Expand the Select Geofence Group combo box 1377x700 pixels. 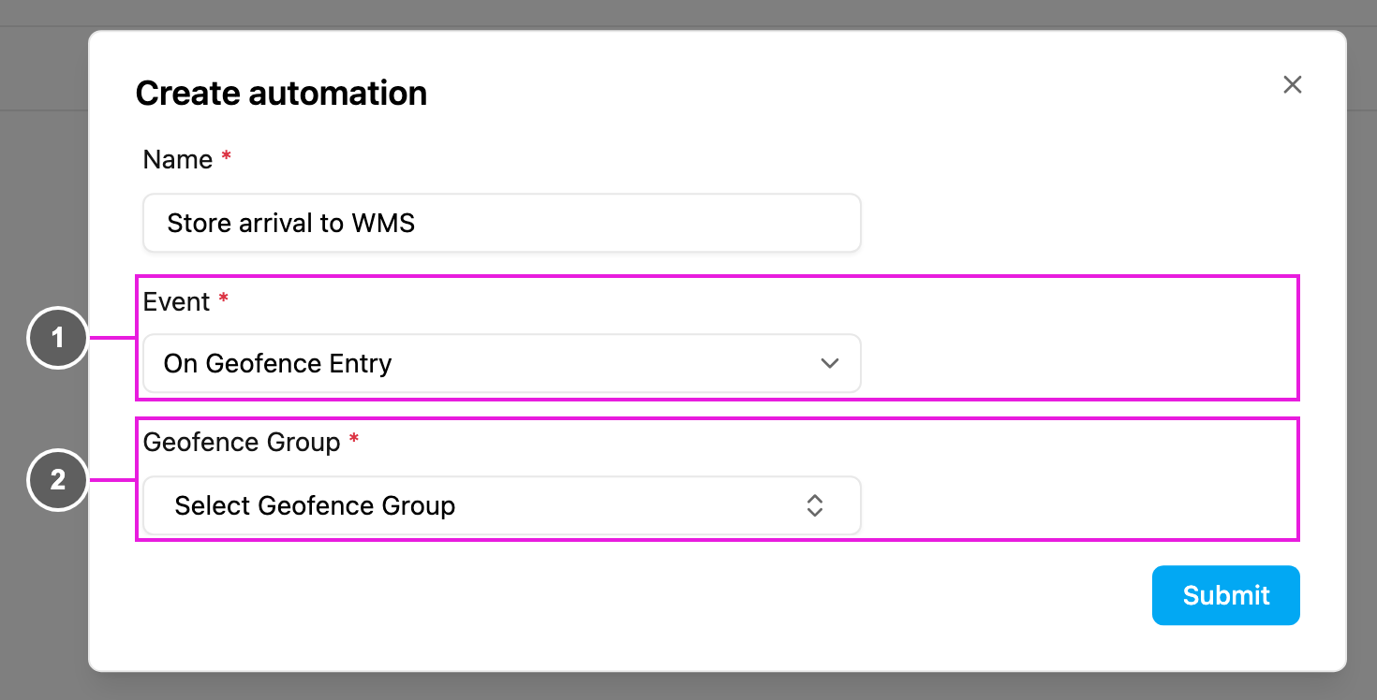click(x=502, y=505)
